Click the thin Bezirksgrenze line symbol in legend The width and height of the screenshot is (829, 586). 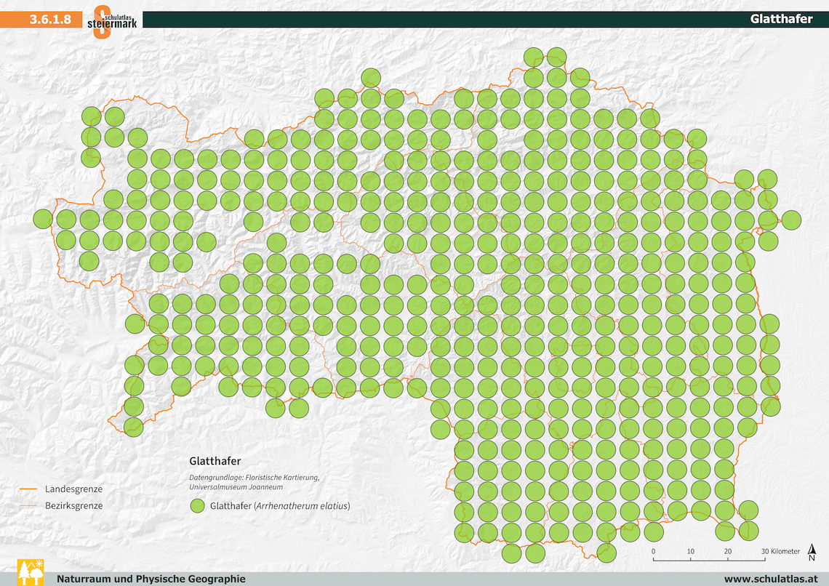click(28, 505)
